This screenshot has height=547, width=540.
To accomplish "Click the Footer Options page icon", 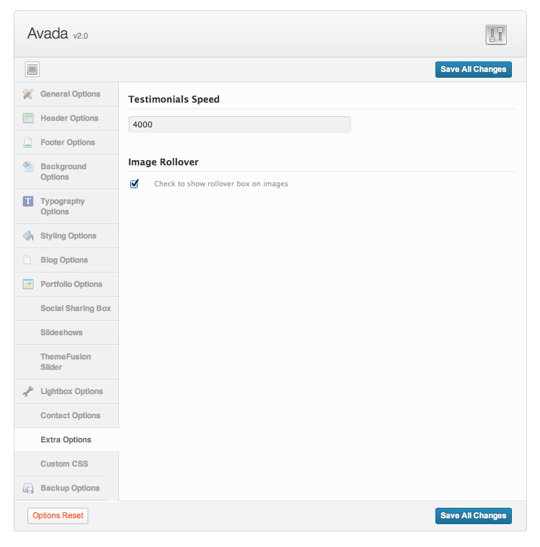I will (27, 142).
